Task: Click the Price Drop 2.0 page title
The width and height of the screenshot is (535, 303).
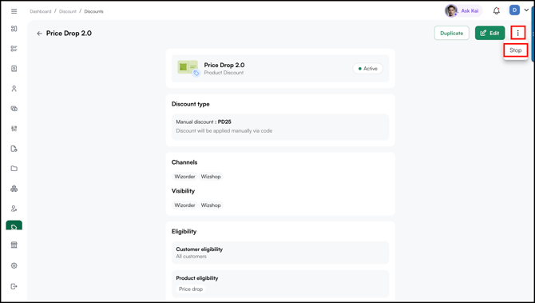Action: point(69,34)
